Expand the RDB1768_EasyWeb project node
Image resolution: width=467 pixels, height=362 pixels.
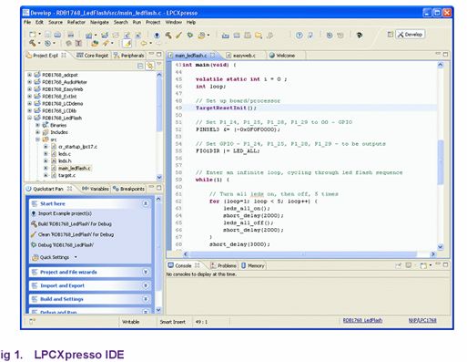point(29,89)
